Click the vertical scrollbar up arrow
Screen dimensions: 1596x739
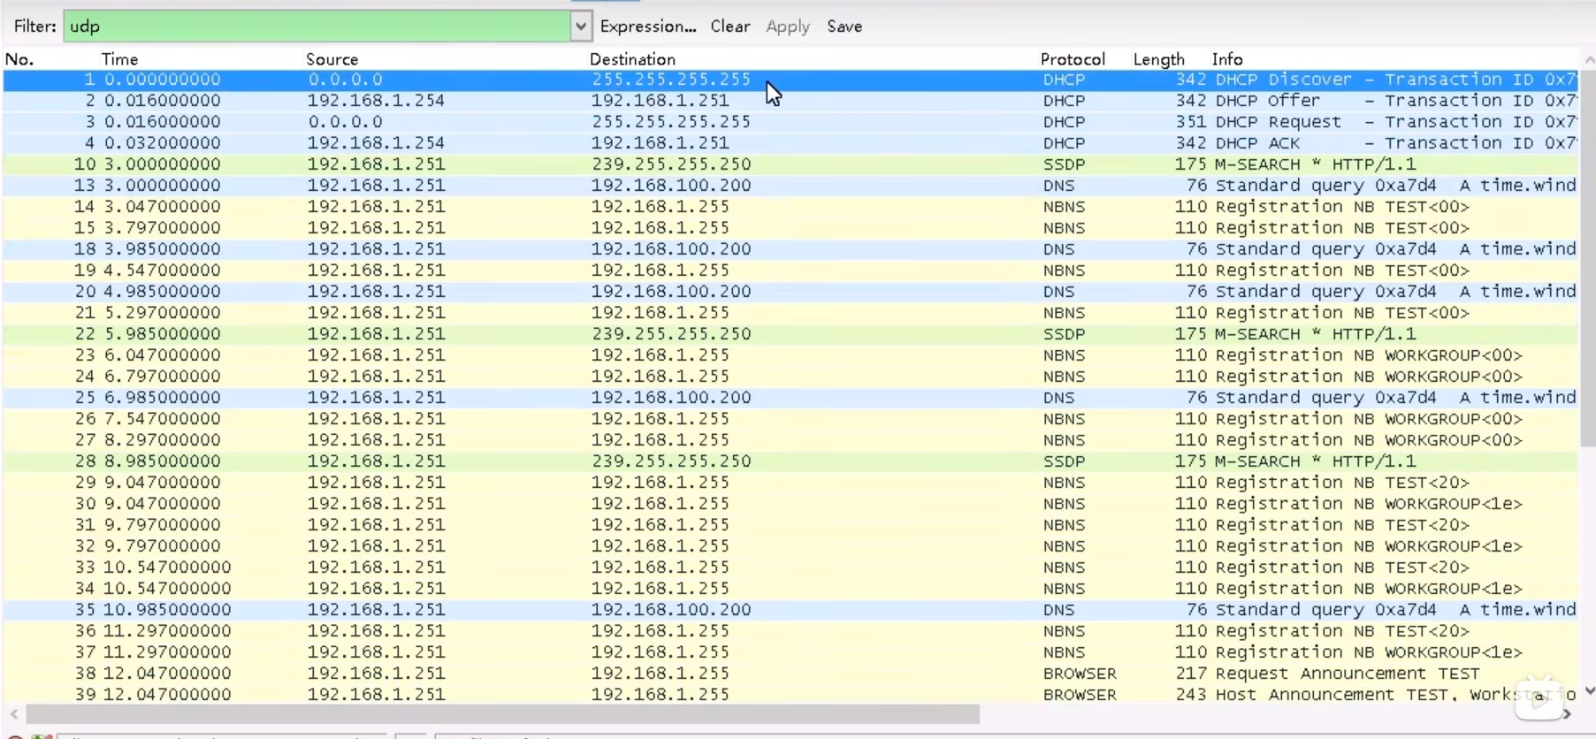[1588, 60]
